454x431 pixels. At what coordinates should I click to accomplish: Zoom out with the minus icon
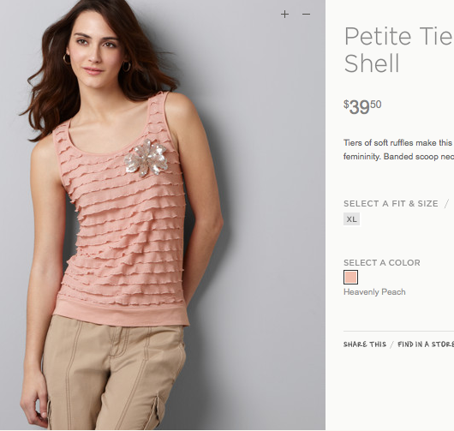[x=306, y=14]
